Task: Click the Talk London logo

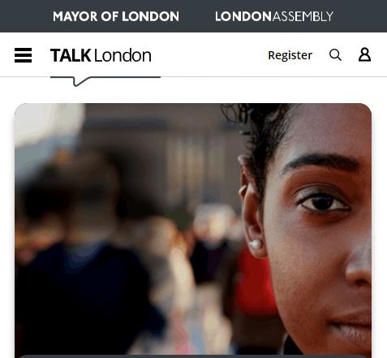Action: [x=101, y=55]
